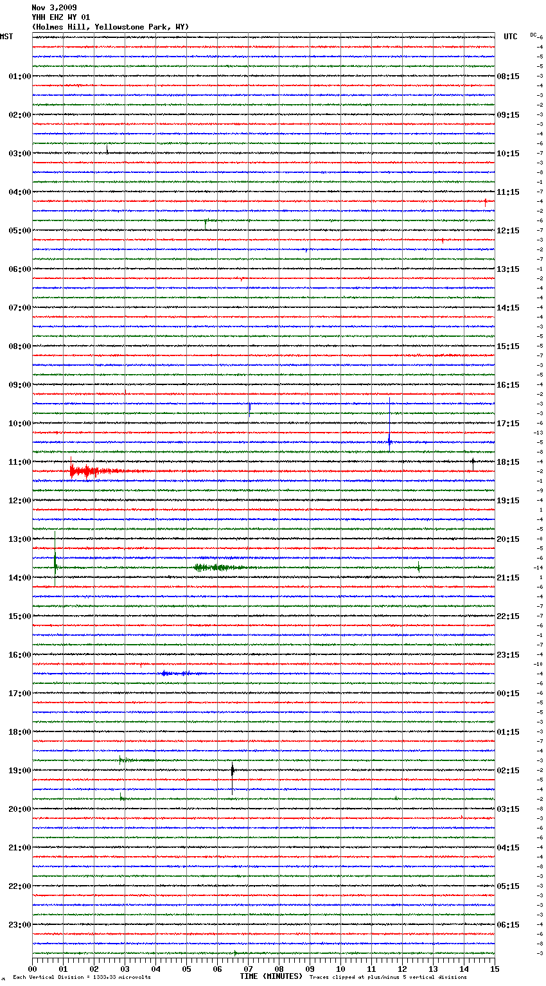Click the -14 DC offset value
Viewport: 546px width, 986px height.
coord(538,568)
